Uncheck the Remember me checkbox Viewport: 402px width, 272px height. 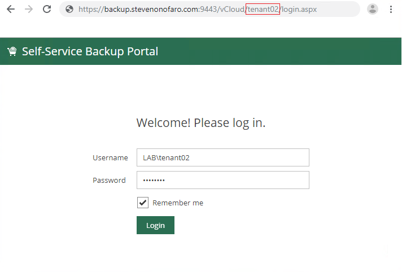click(143, 203)
